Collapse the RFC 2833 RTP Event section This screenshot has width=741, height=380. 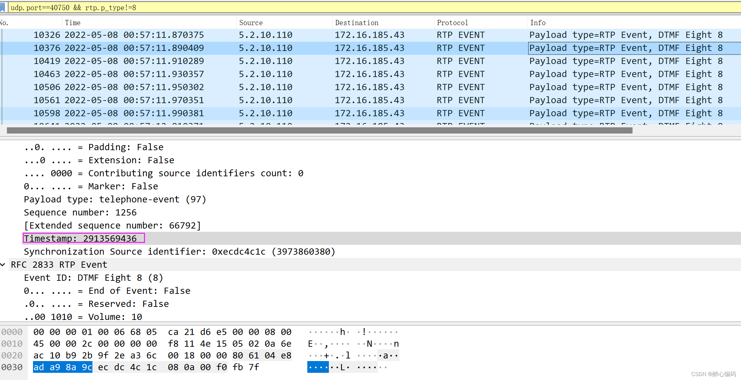(x=3, y=264)
